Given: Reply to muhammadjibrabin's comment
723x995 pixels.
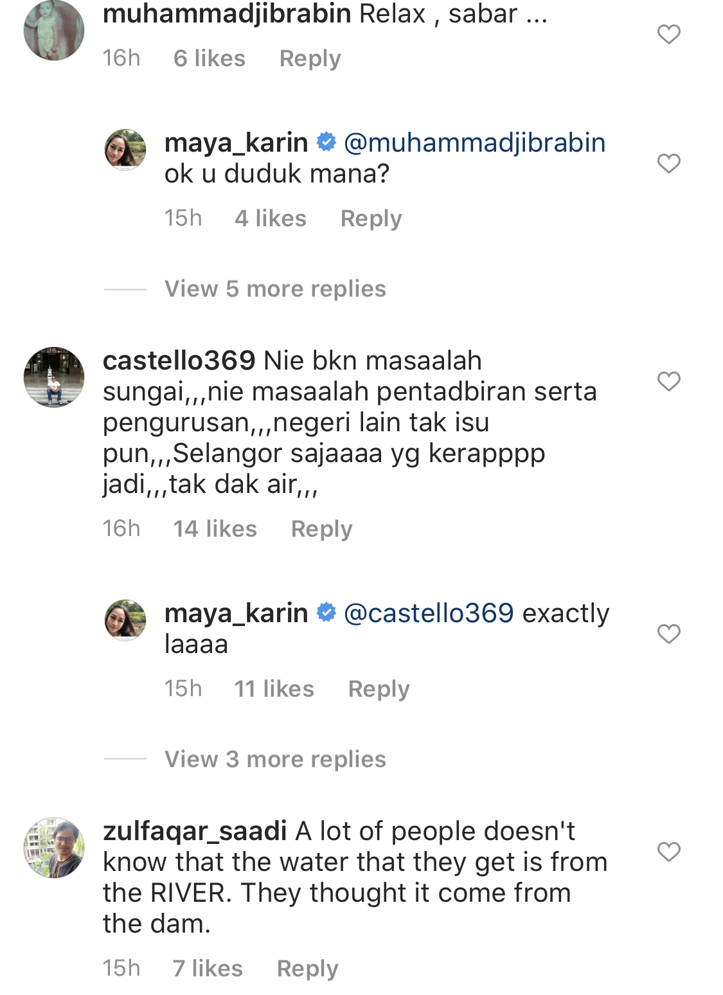Looking at the screenshot, I should pos(310,59).
